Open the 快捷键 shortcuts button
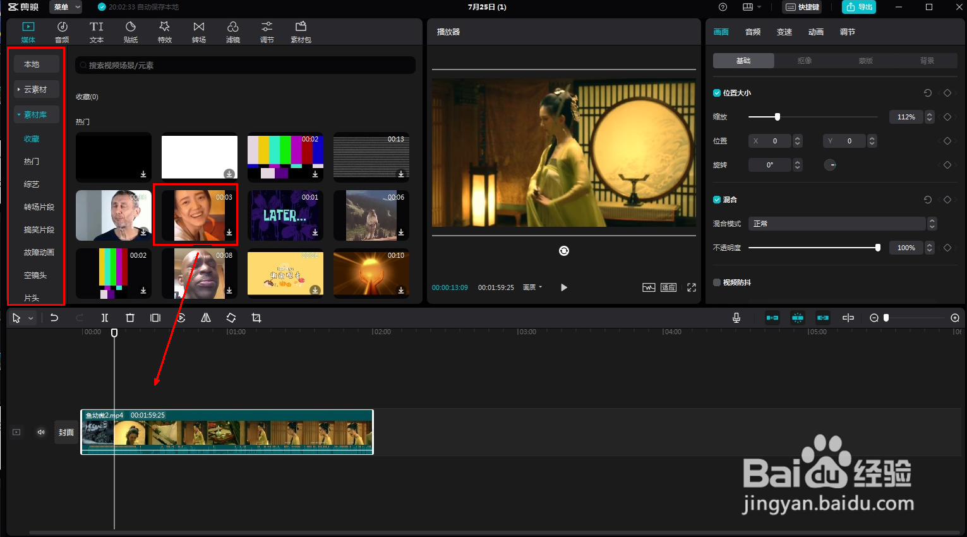The width and height of the screenshot is (967, 537). 802,7
